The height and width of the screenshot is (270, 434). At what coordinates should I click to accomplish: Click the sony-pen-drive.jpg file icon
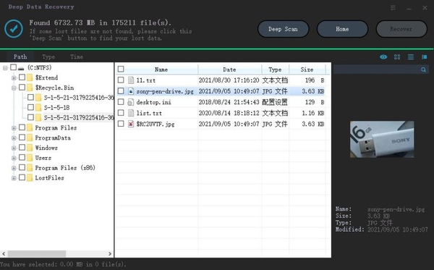coord(131,91)
